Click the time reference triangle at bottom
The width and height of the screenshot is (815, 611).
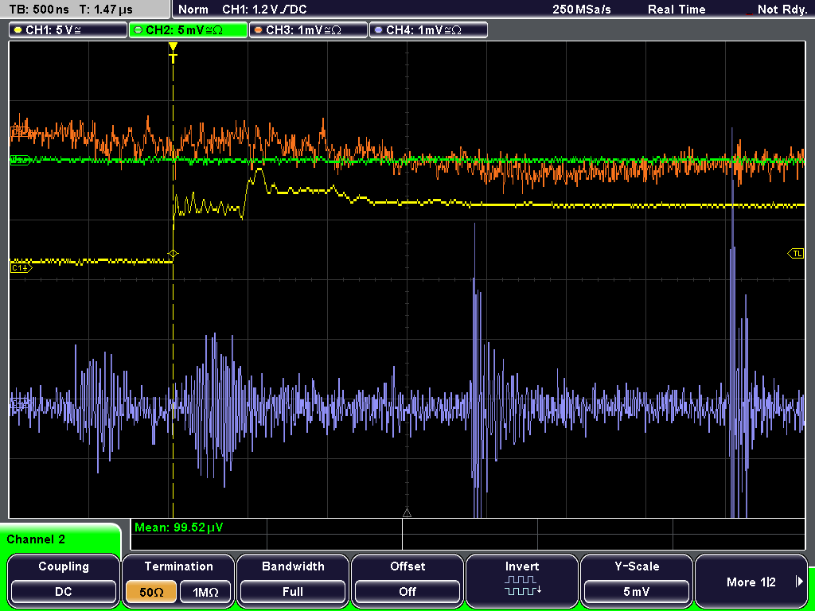pyautogui.click(x=407, y=513)
